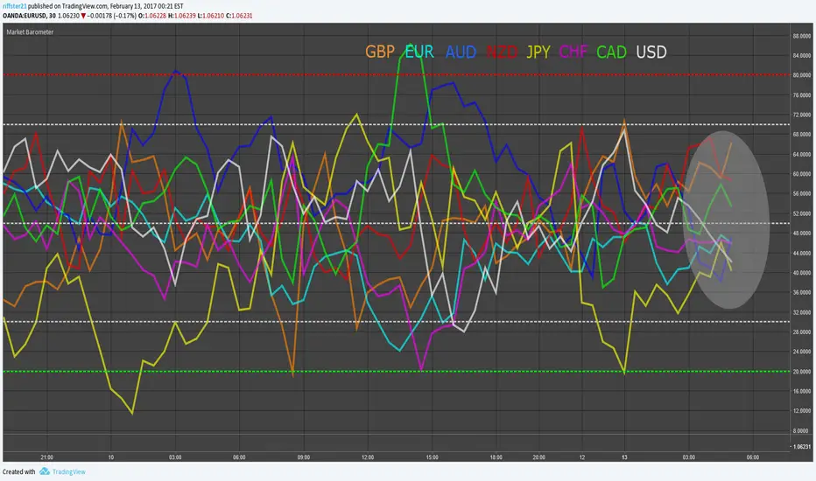The width and height of the screenshot is (816, 481).
Task: Click the 18:00 time axis label
Action: (496, 457)
